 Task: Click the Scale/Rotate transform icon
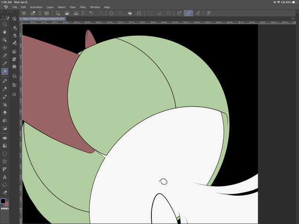tap(139, 13)
